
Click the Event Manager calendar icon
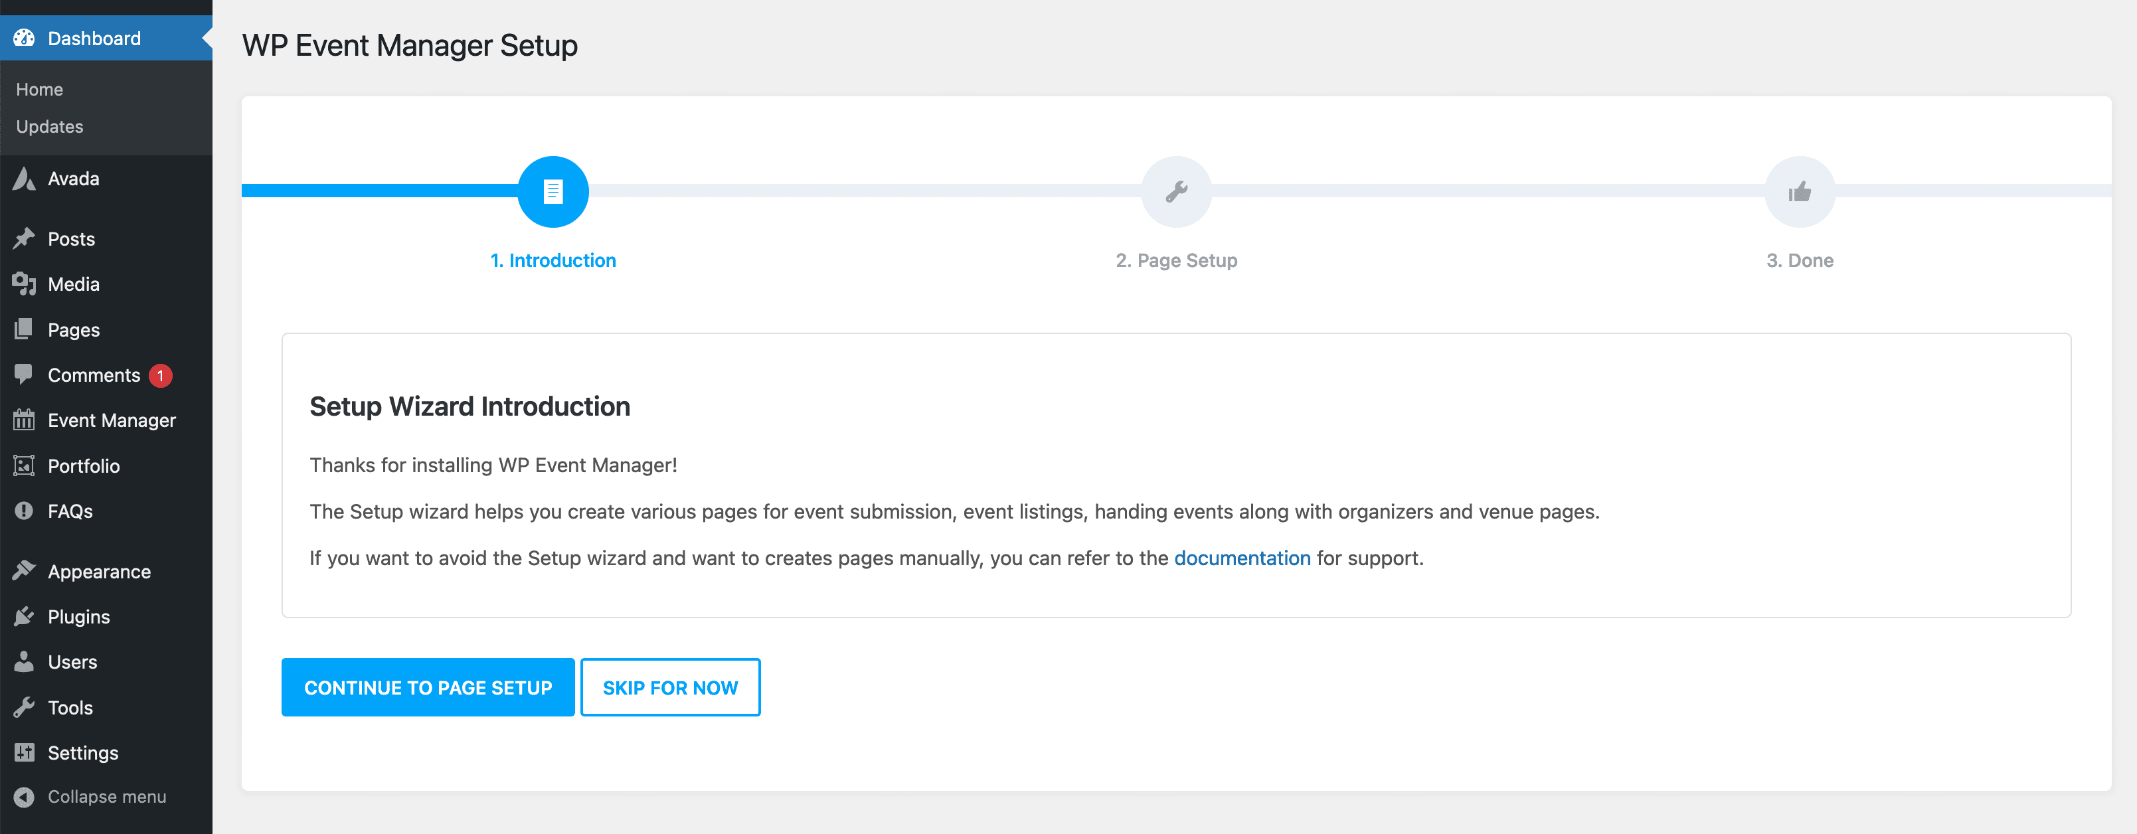(x=24, y=420)
